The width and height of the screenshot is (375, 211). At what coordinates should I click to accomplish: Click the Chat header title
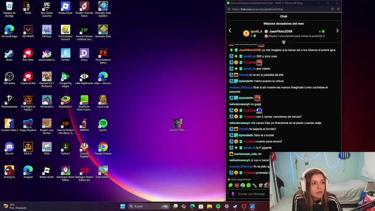click(284, 16)
